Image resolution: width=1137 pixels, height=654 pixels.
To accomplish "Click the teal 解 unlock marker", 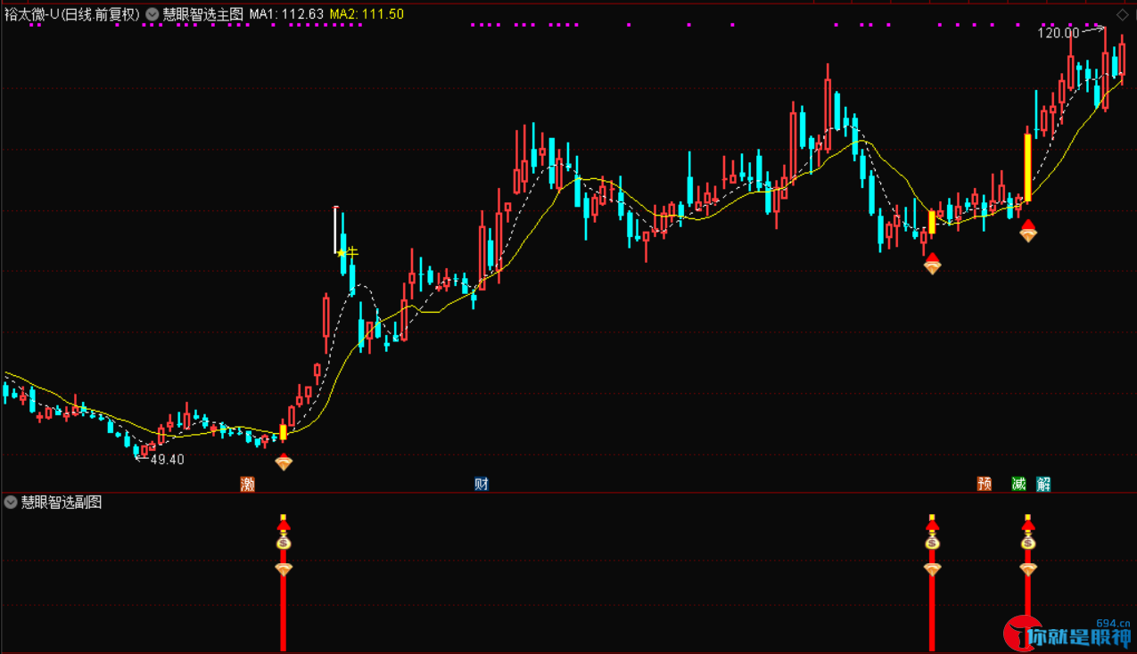I will click(x=1043, y=484).
